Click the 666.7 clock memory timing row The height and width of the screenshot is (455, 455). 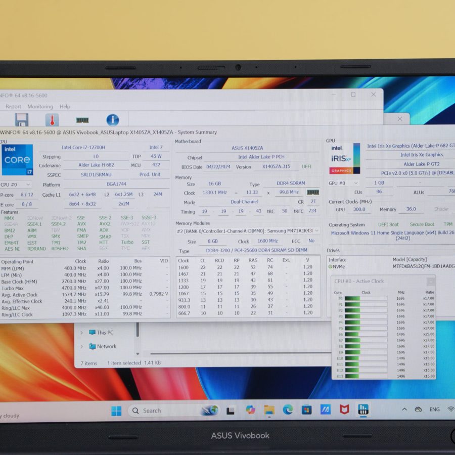pos(248,313)
